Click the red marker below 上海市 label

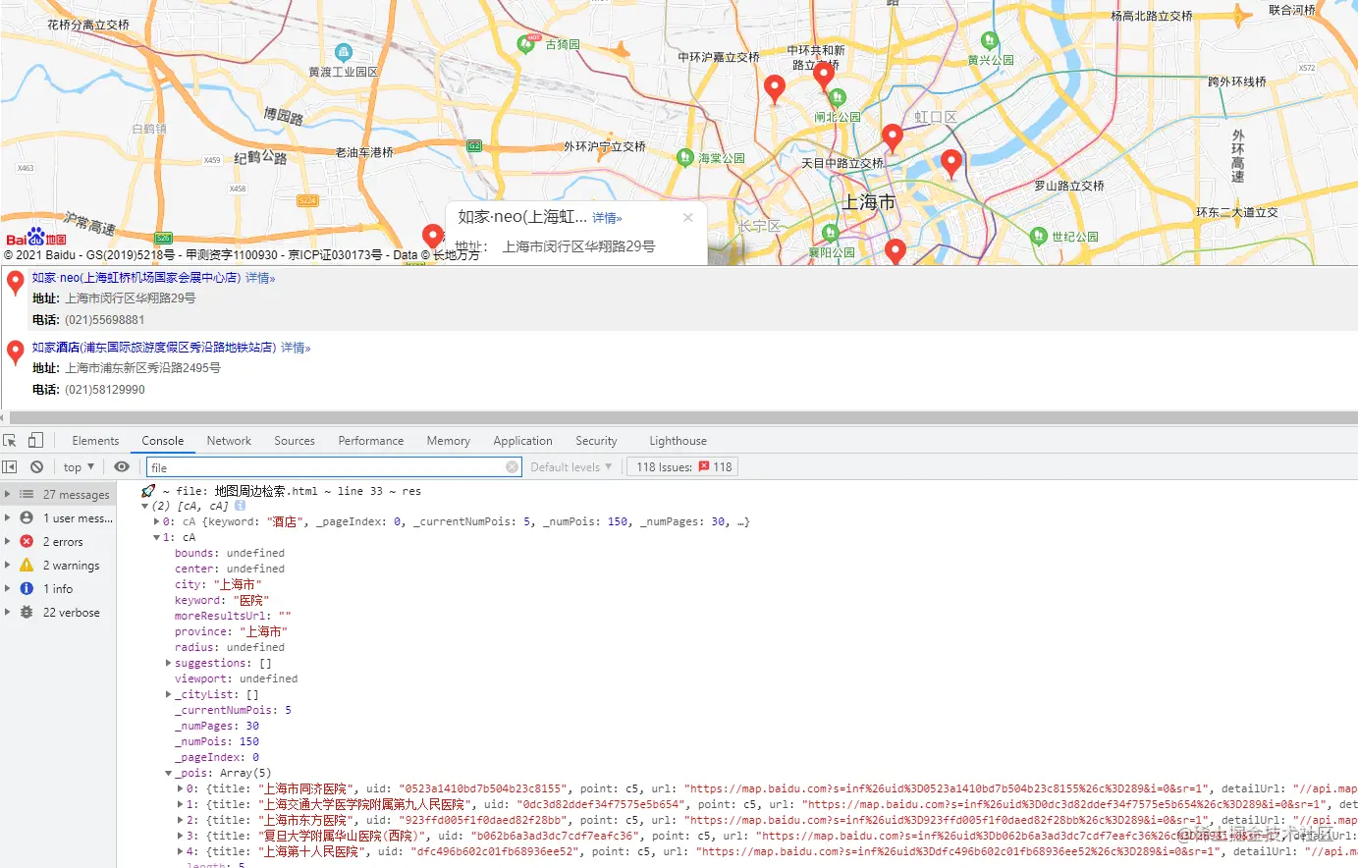coord(895,251)
